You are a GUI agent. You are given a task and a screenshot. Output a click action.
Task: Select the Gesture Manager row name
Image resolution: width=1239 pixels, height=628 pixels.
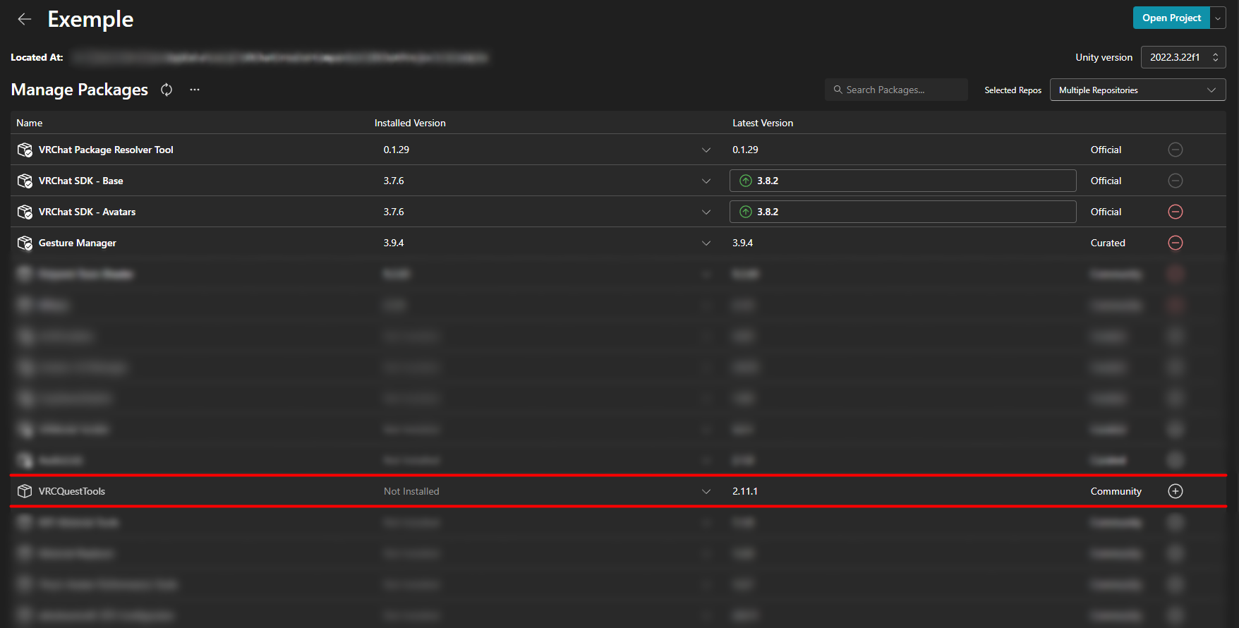[x=77, y=243]
